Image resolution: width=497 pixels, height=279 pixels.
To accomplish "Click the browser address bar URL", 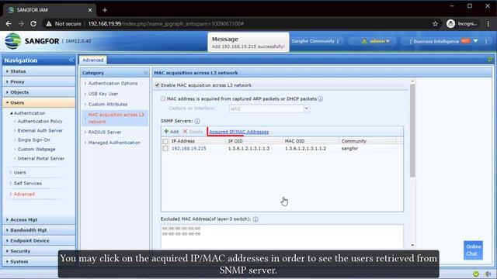I will (x=165, y=24).
